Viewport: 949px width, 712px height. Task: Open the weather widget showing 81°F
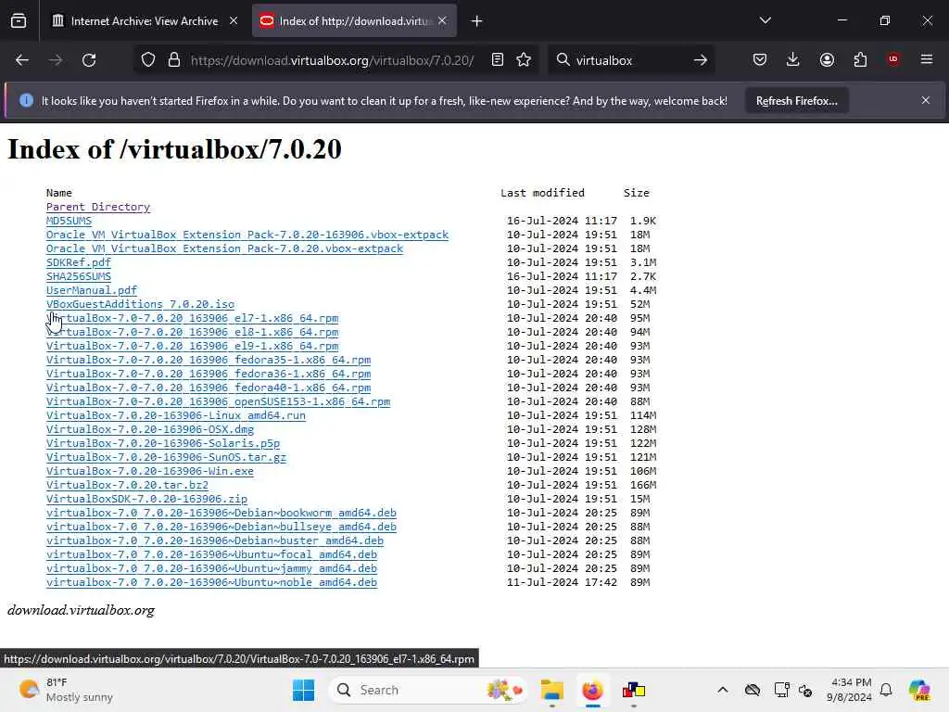tap(66, 690)
